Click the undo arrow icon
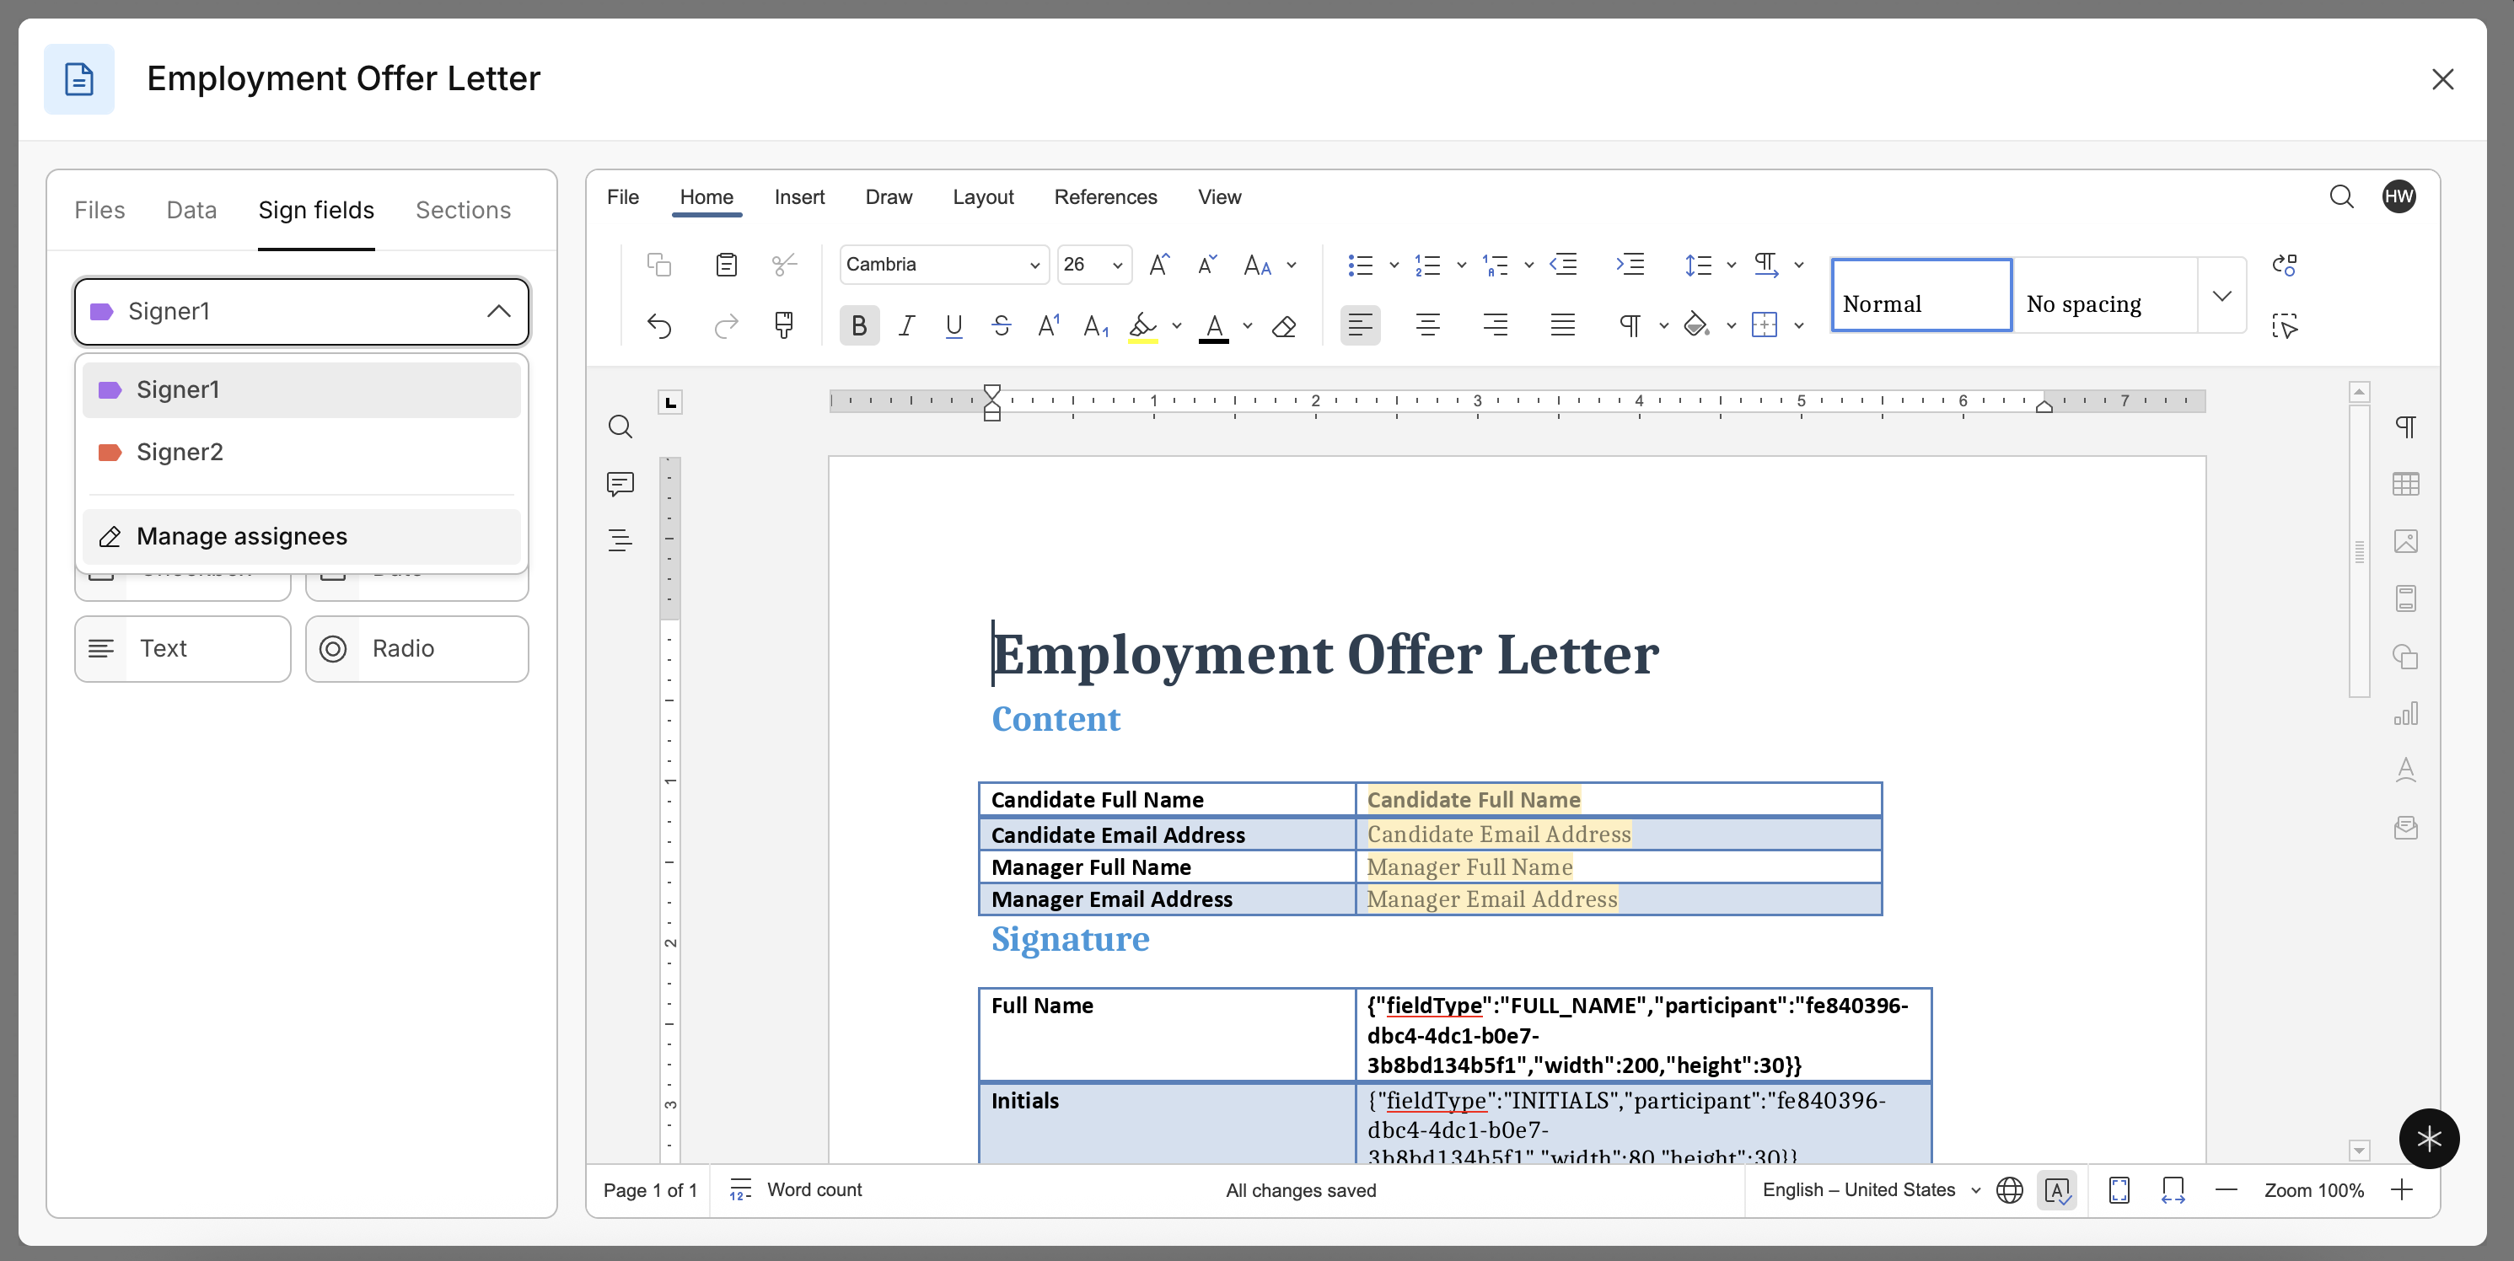The width and height of the screenshot is (2514, 1261). click(660, 326)
